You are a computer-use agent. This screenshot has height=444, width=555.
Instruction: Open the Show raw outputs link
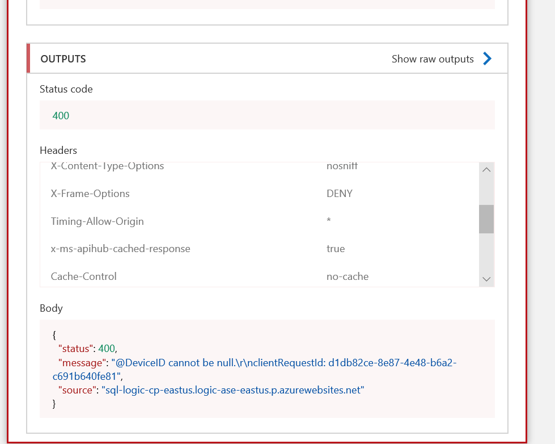click(x=433, y=59)
